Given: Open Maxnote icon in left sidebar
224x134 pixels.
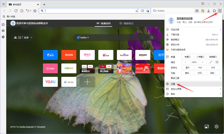Looking at the screenshot, I should [x=3, y=31].
